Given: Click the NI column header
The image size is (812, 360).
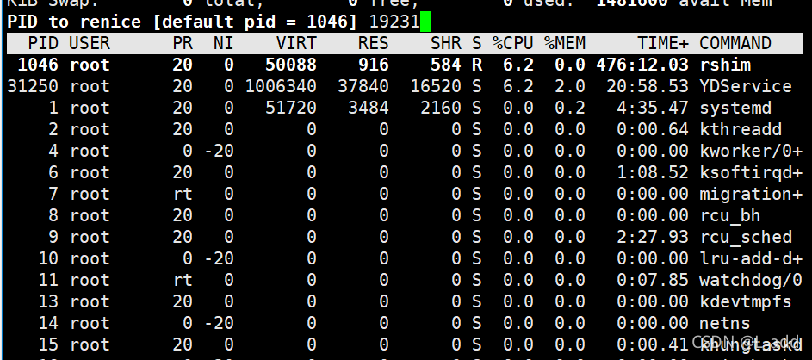Looking at the screenshot, I should click(x=223, y=43).
